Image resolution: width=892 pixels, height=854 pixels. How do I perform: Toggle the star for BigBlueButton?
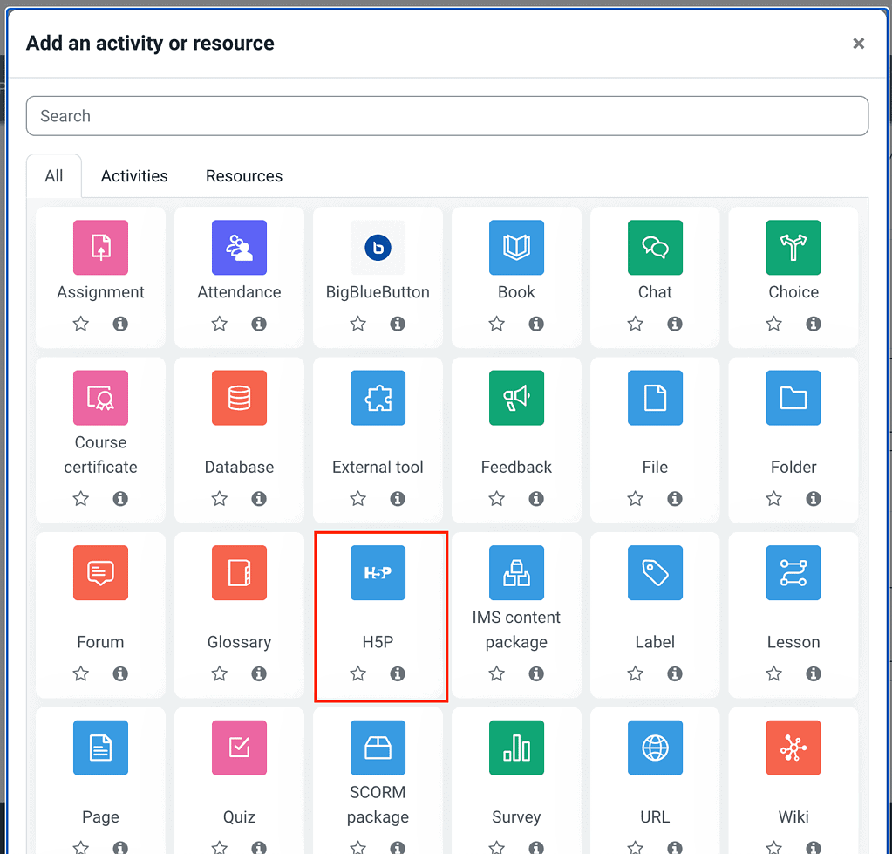click(x=357, y=324)
